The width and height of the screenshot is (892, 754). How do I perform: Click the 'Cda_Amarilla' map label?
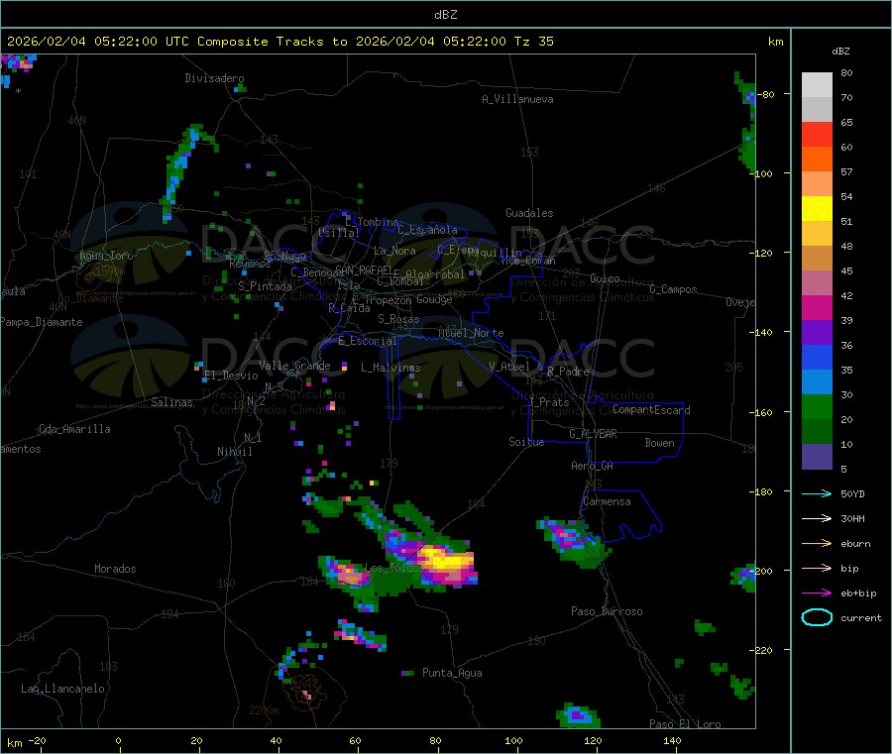[x=74, y=429]
